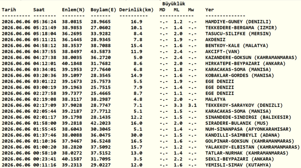This screenshot has height=168, width=301.
Task: Click the MALATYA location entry at 02:19:08
Action: (x=215, y=99)
